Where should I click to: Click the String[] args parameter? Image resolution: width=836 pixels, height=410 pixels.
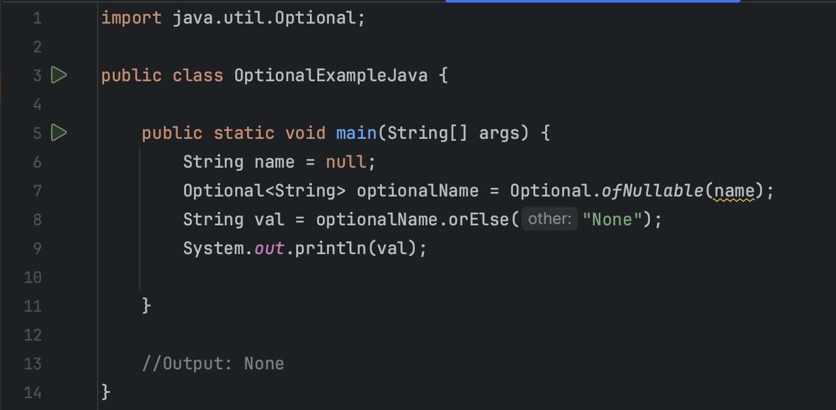click(451, 132)
